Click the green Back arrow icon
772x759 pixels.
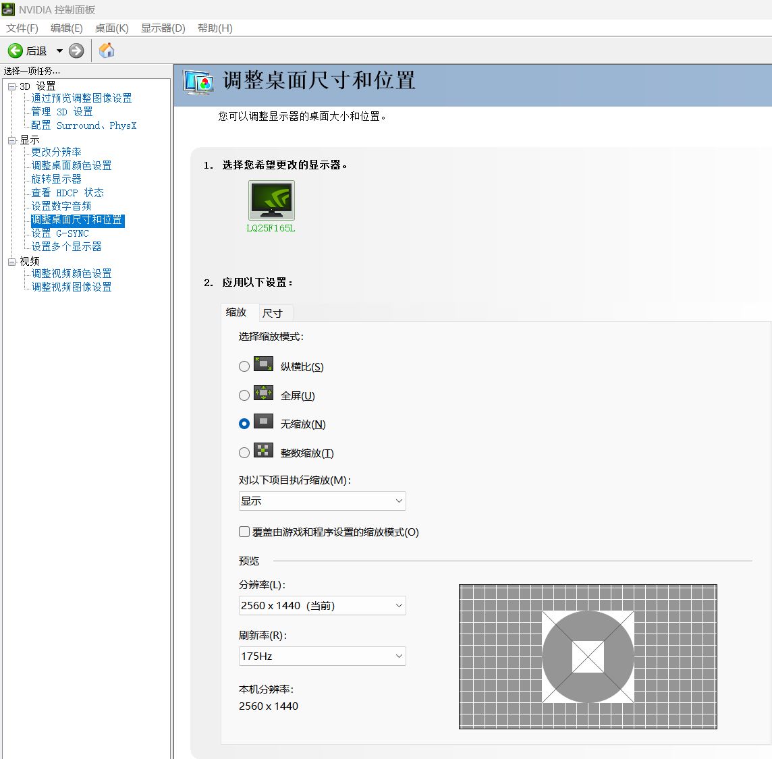(16, 50)
